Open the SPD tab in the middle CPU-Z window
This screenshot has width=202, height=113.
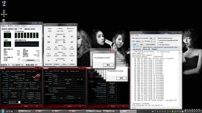67,71
